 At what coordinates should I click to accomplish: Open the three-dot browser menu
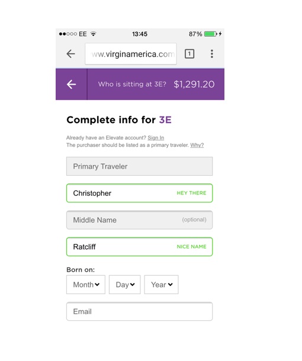pos(212,54)
